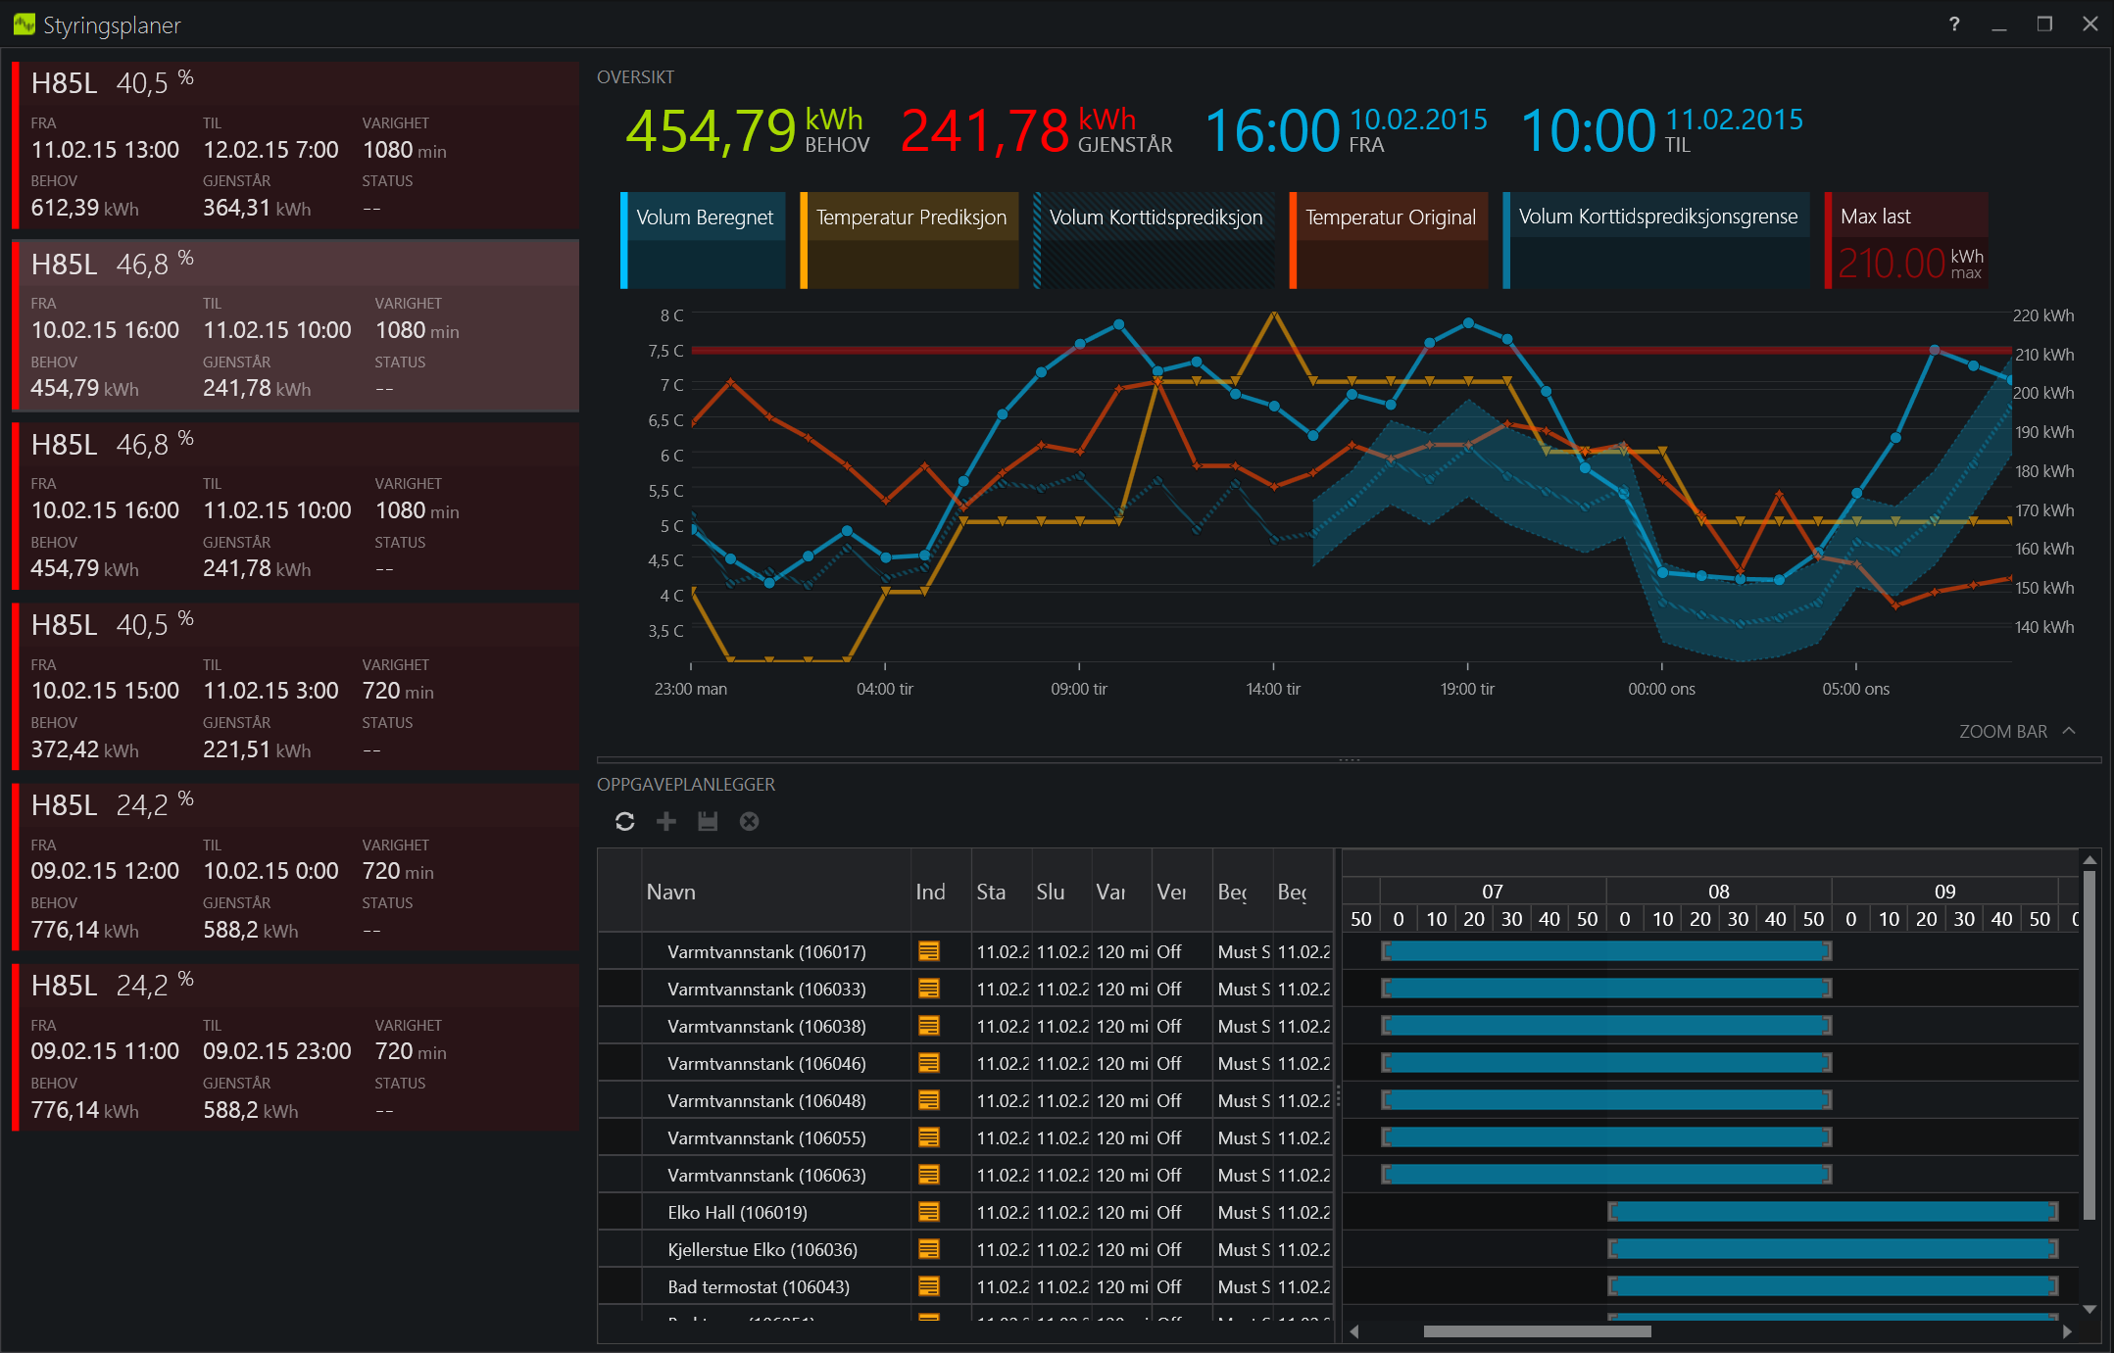Click indicator icon for Varmtvannstank (106055)
The height and width of the screenshot is (1353, 2114).
pyautogui.click(x=929, y=1137)
